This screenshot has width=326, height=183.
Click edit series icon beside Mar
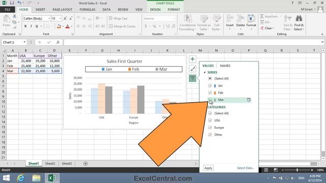(249, 100)
